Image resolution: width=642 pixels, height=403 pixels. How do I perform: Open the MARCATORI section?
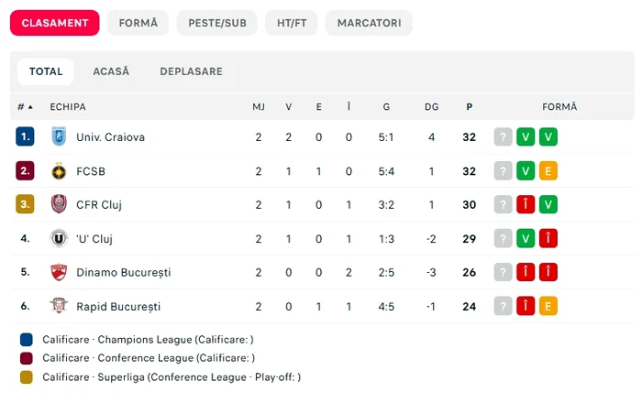(x=370, y=23)
